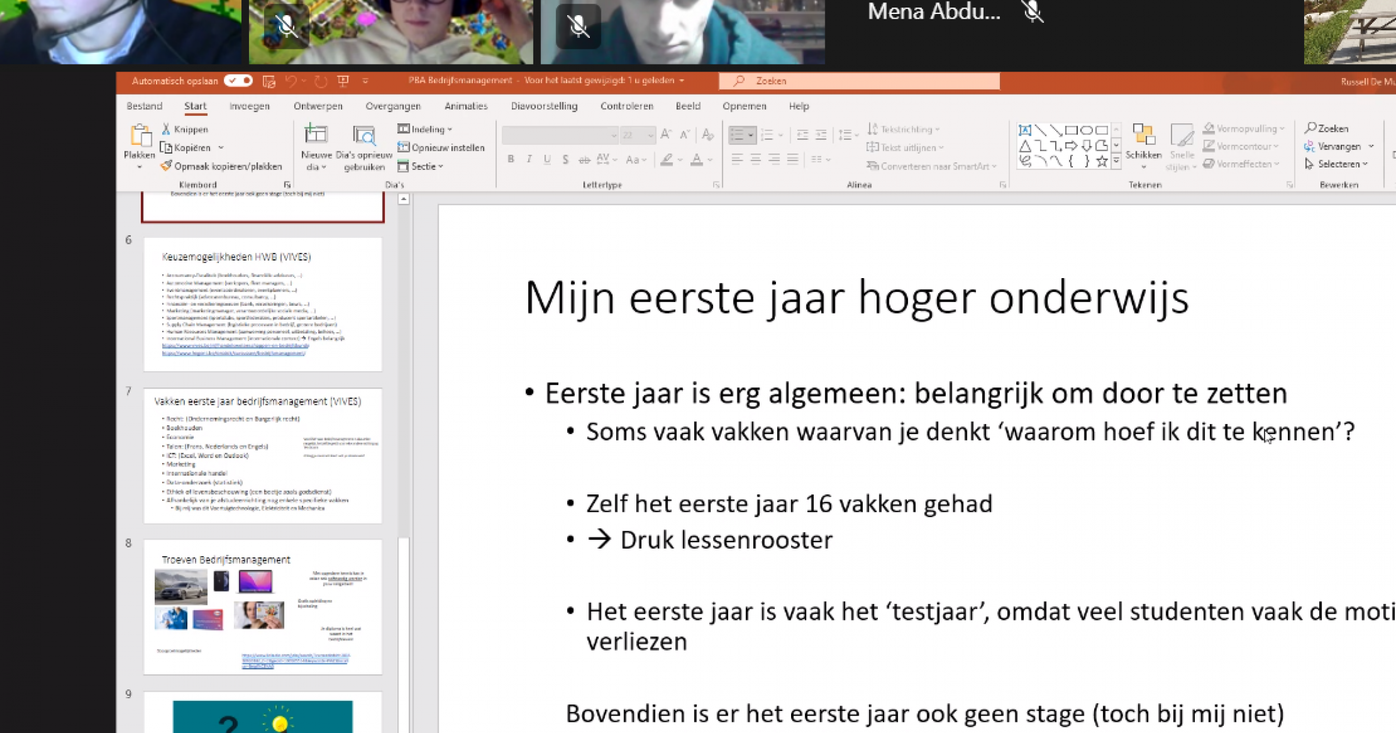The image size is (1396, 733).
Task: Click the save icon in title bar
Action: 269,81
